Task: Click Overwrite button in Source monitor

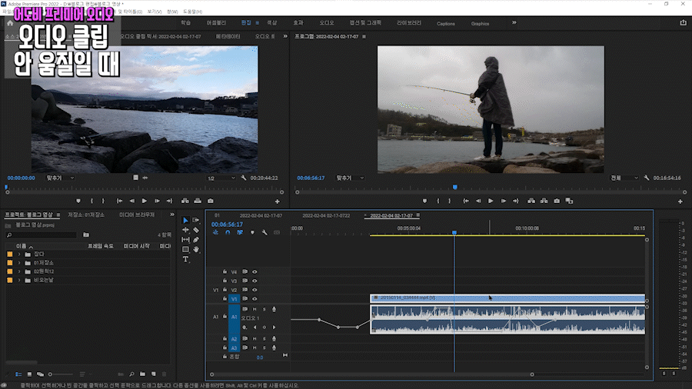Action: pyautogui.click(x=198, y=201)
